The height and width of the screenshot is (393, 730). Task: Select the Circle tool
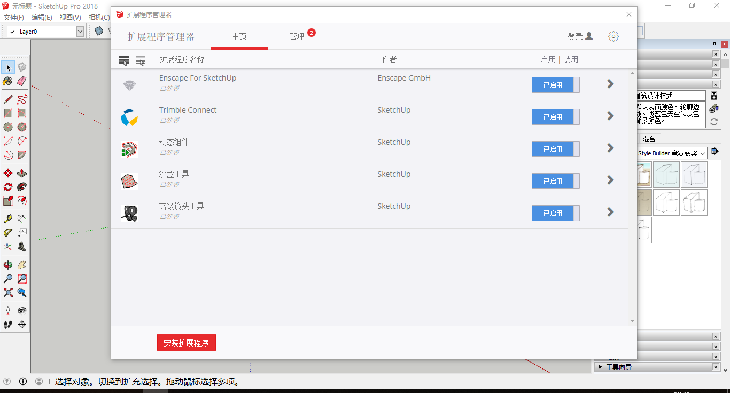pos(8,127)
